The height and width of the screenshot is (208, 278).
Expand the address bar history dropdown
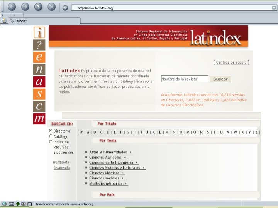pos(274,8)
